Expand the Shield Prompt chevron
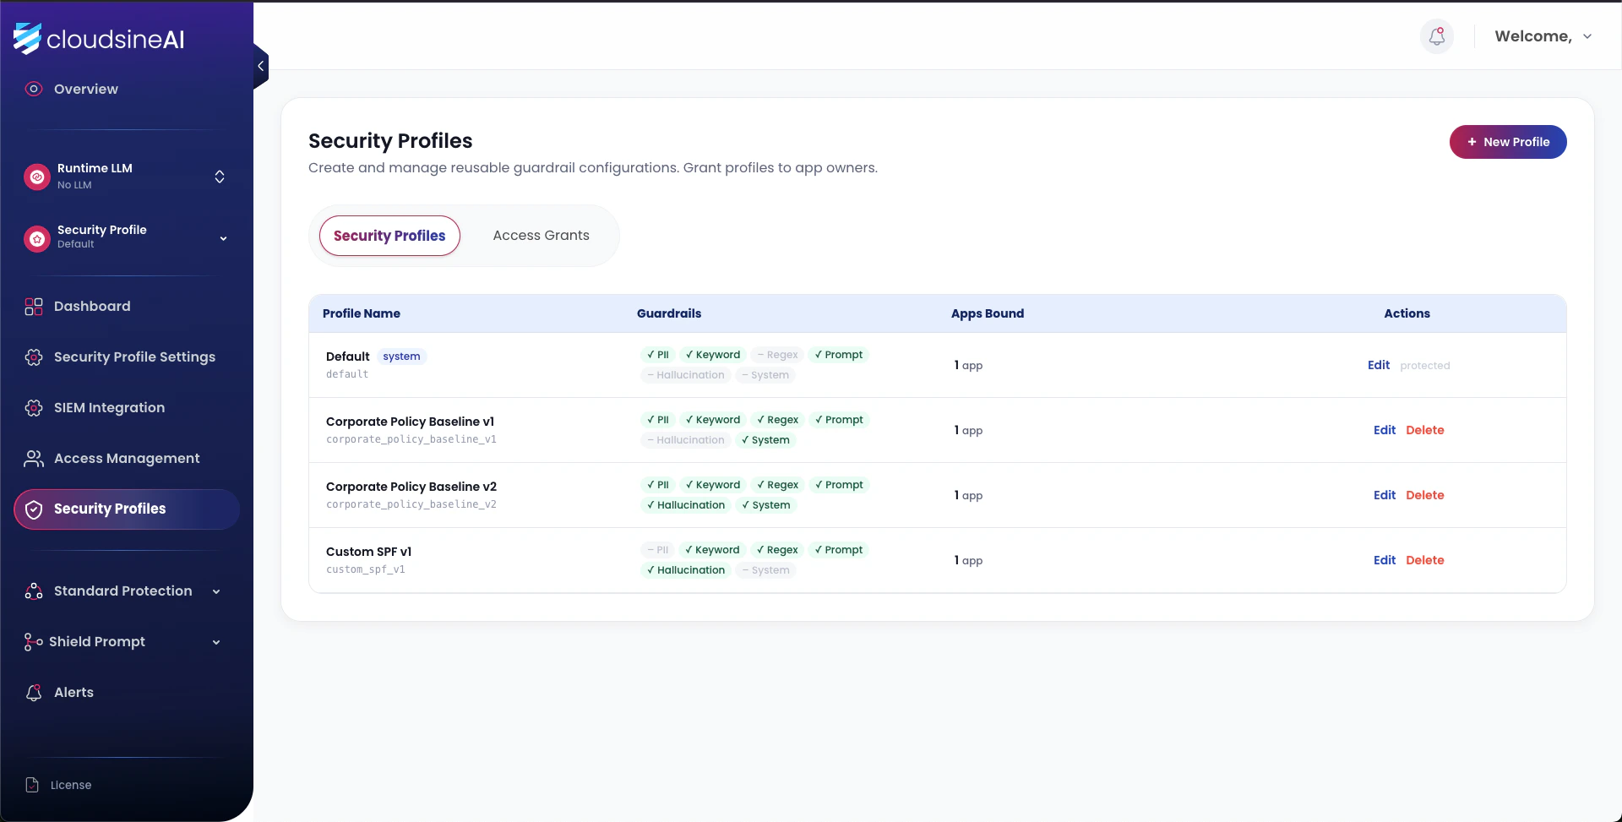This screenshot has width=1622, height=822. 216,642
